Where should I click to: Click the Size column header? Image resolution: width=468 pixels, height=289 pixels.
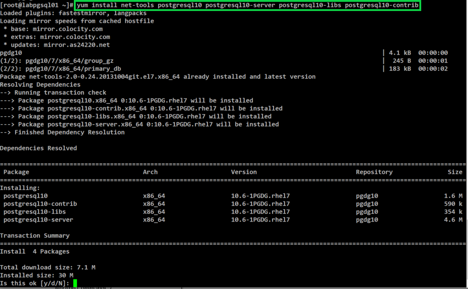(455, 172)
